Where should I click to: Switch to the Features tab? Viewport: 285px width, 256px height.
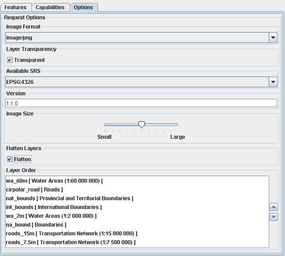click(15, 7)
